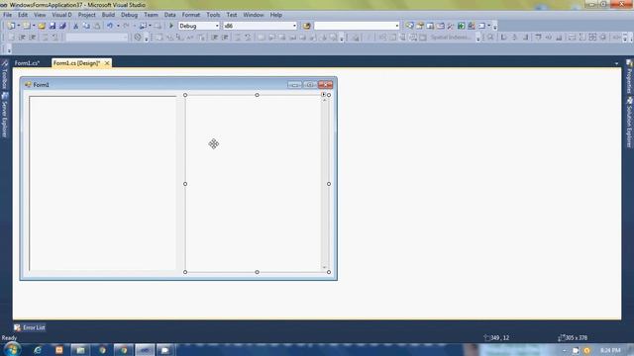The height and width of the screenshot is (356, 634).
Task: Open the file explorer taskbar icon
Action: (80, 350)
